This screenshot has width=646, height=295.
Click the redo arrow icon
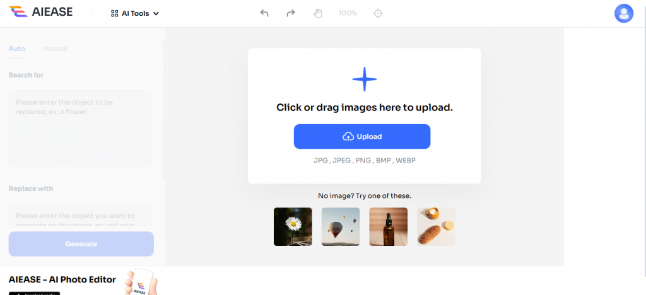pos(291,13)
